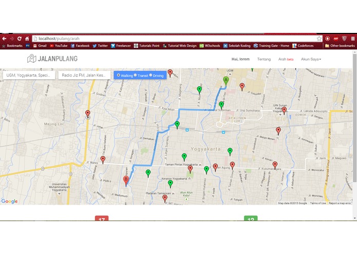Open the YouTube bookmark
Viewport: 357px width, 254px height.
coord(59,46)
